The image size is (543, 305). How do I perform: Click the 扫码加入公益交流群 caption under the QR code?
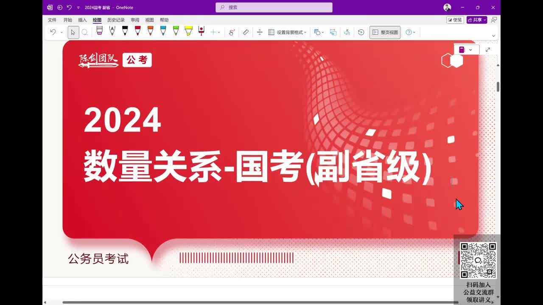tap(479, 288)
